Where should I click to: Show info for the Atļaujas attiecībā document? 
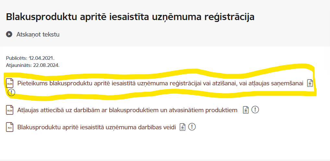click(255, 110)
